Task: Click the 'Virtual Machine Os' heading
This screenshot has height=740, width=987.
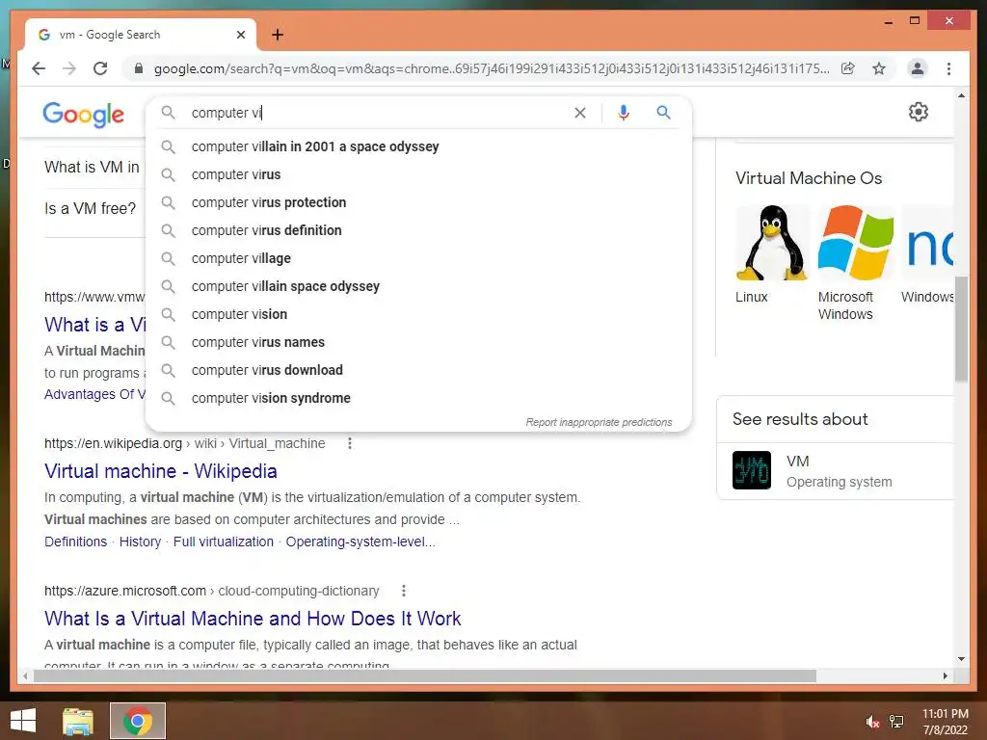Action: [809, 178]
